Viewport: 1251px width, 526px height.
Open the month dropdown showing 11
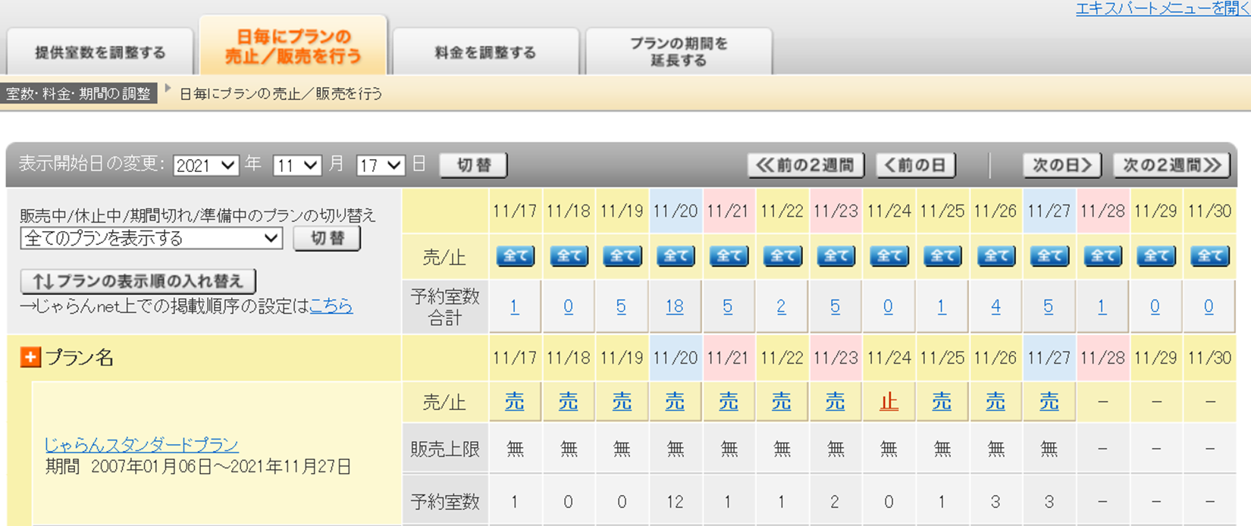296,165
